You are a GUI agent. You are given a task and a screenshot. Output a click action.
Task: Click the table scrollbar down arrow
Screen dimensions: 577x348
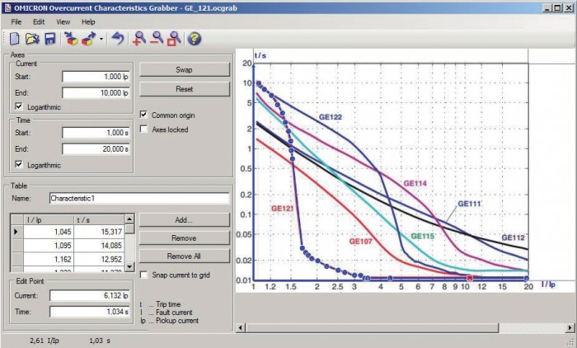pos(129,266)
